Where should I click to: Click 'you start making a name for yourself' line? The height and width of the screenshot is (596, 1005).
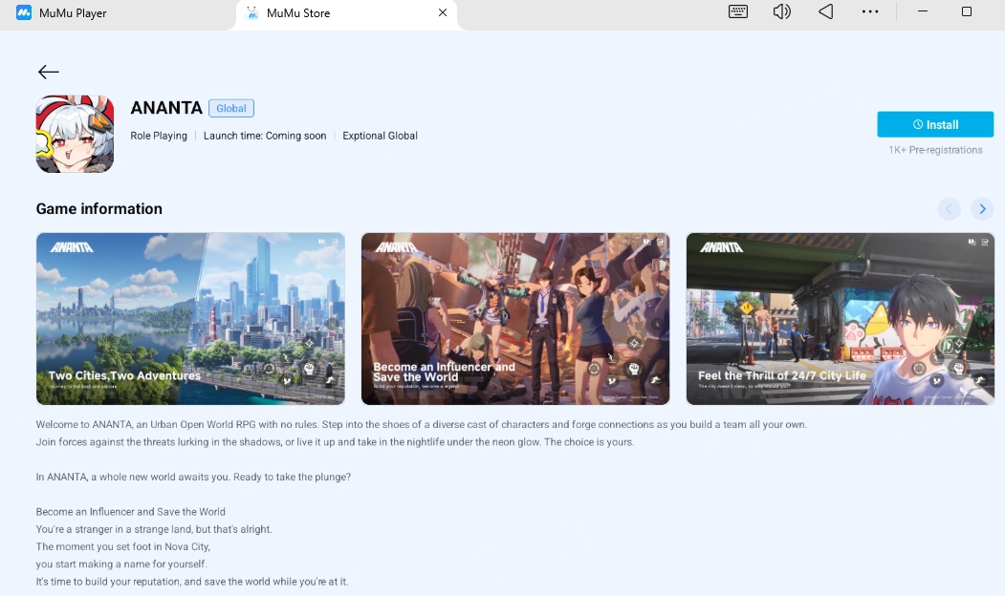tap(121, 564)
